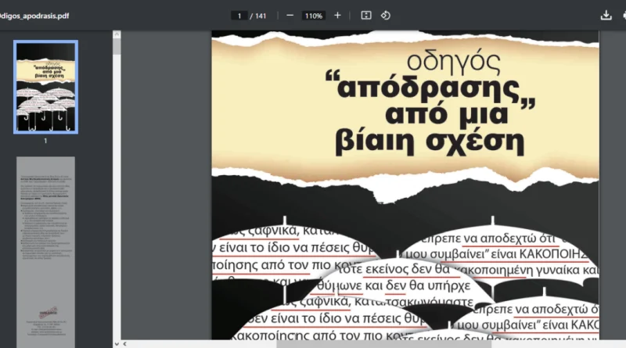Image resolution: width=626 pixels, height=348 pixels.
Task: Download the PDF file
Action: tap(606, 15)
